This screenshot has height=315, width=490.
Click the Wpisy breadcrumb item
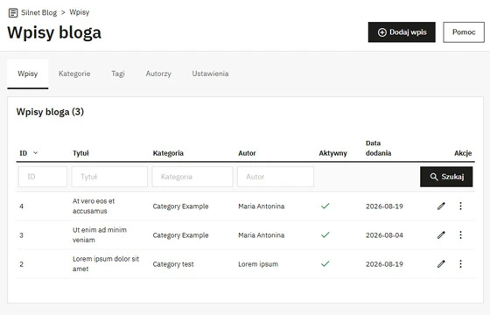[80, 12]
